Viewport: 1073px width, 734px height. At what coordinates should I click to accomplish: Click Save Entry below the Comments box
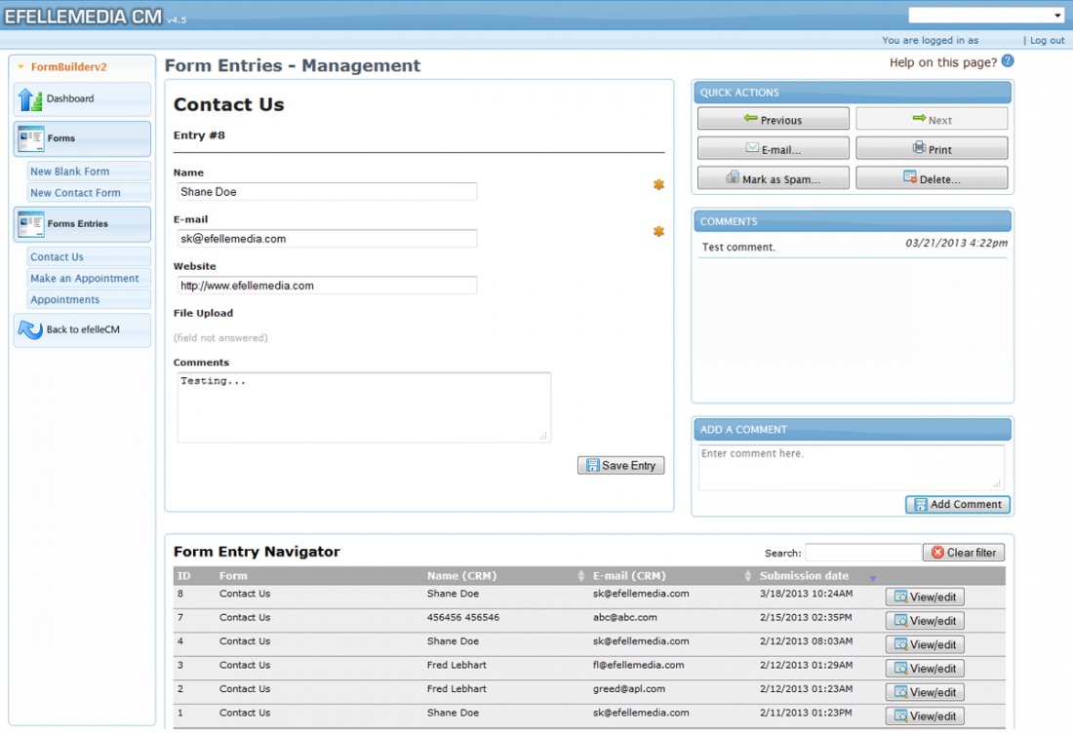tap(621, 465)
